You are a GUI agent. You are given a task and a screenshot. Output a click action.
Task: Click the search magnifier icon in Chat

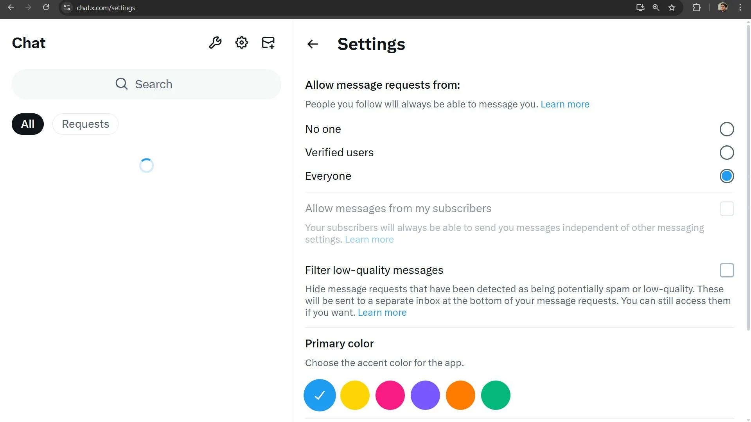click(x=121, y=84)
